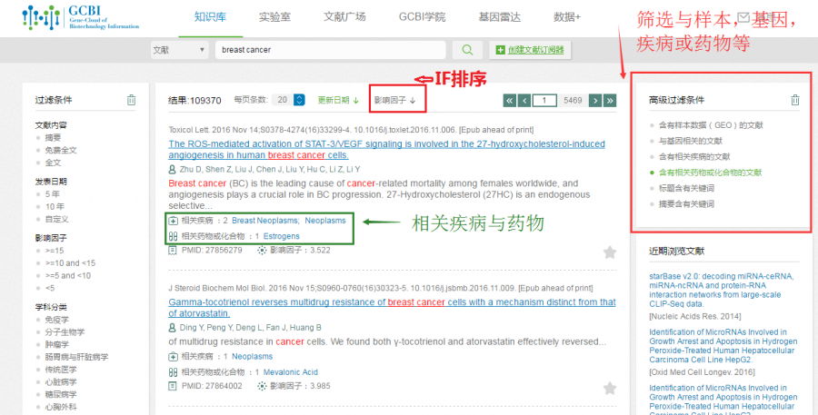This screenshot has height=415, width=818.
Task: Click the mail envelope icon in header
Action: point(744,17)
